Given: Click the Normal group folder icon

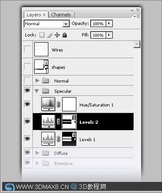Looking at the screenshot, I should (x=46, y=80).
